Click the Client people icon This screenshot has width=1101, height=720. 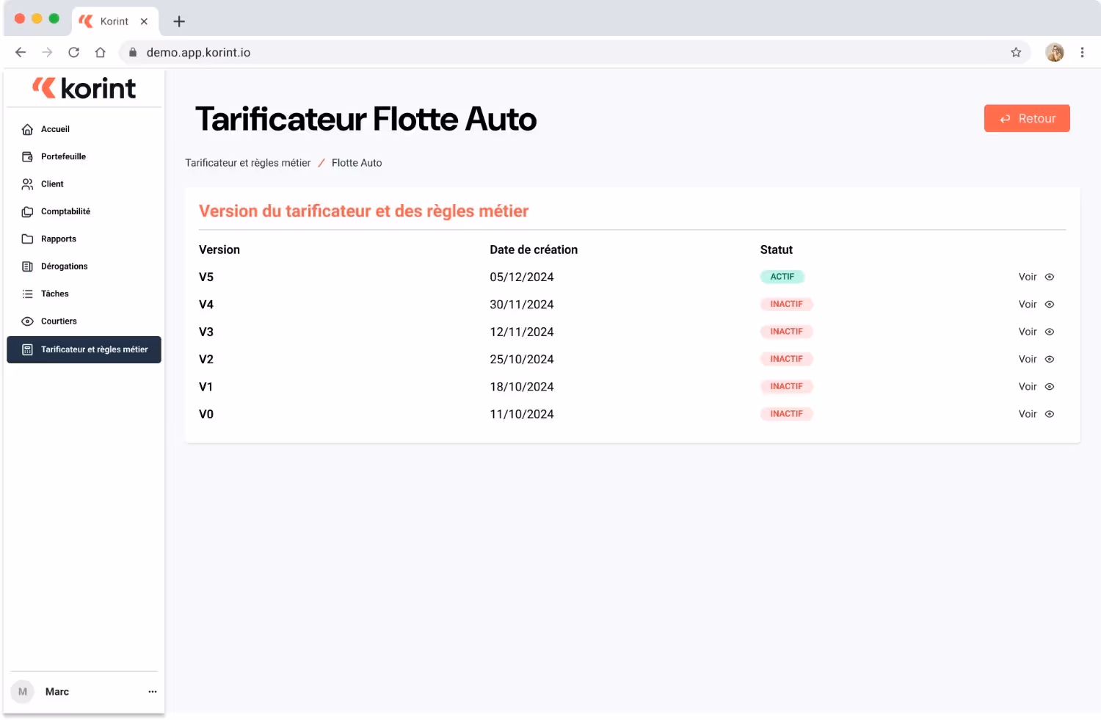(x=26, y=183)
